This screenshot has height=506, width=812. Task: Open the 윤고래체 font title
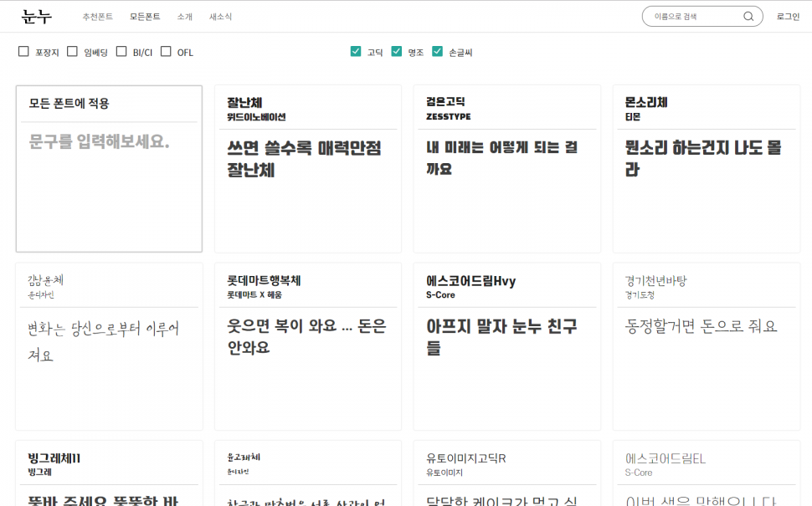pos(244,457)
